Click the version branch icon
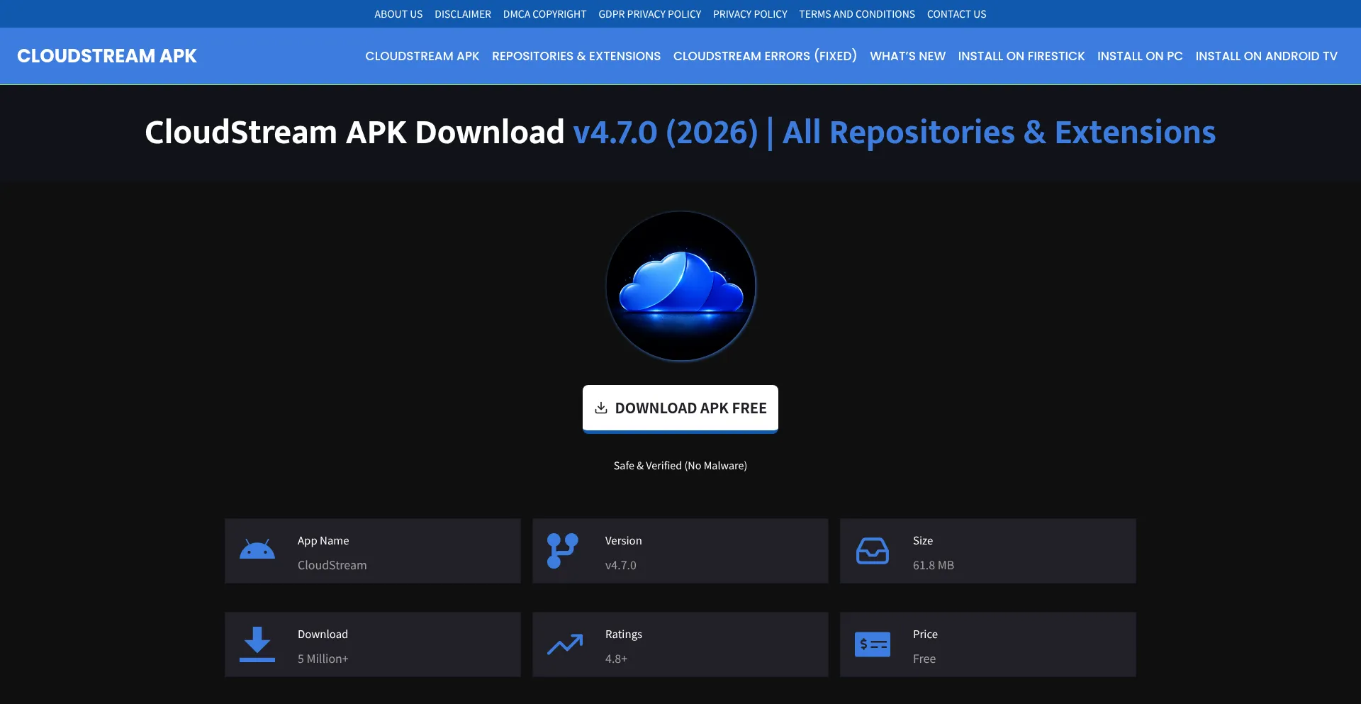Viewport: 1361px width, 704px height. tap(563, 551)
